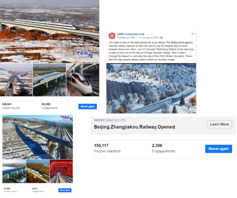
Task: Open blue bridge over icy river thumbnail
Action: [14, 171]
